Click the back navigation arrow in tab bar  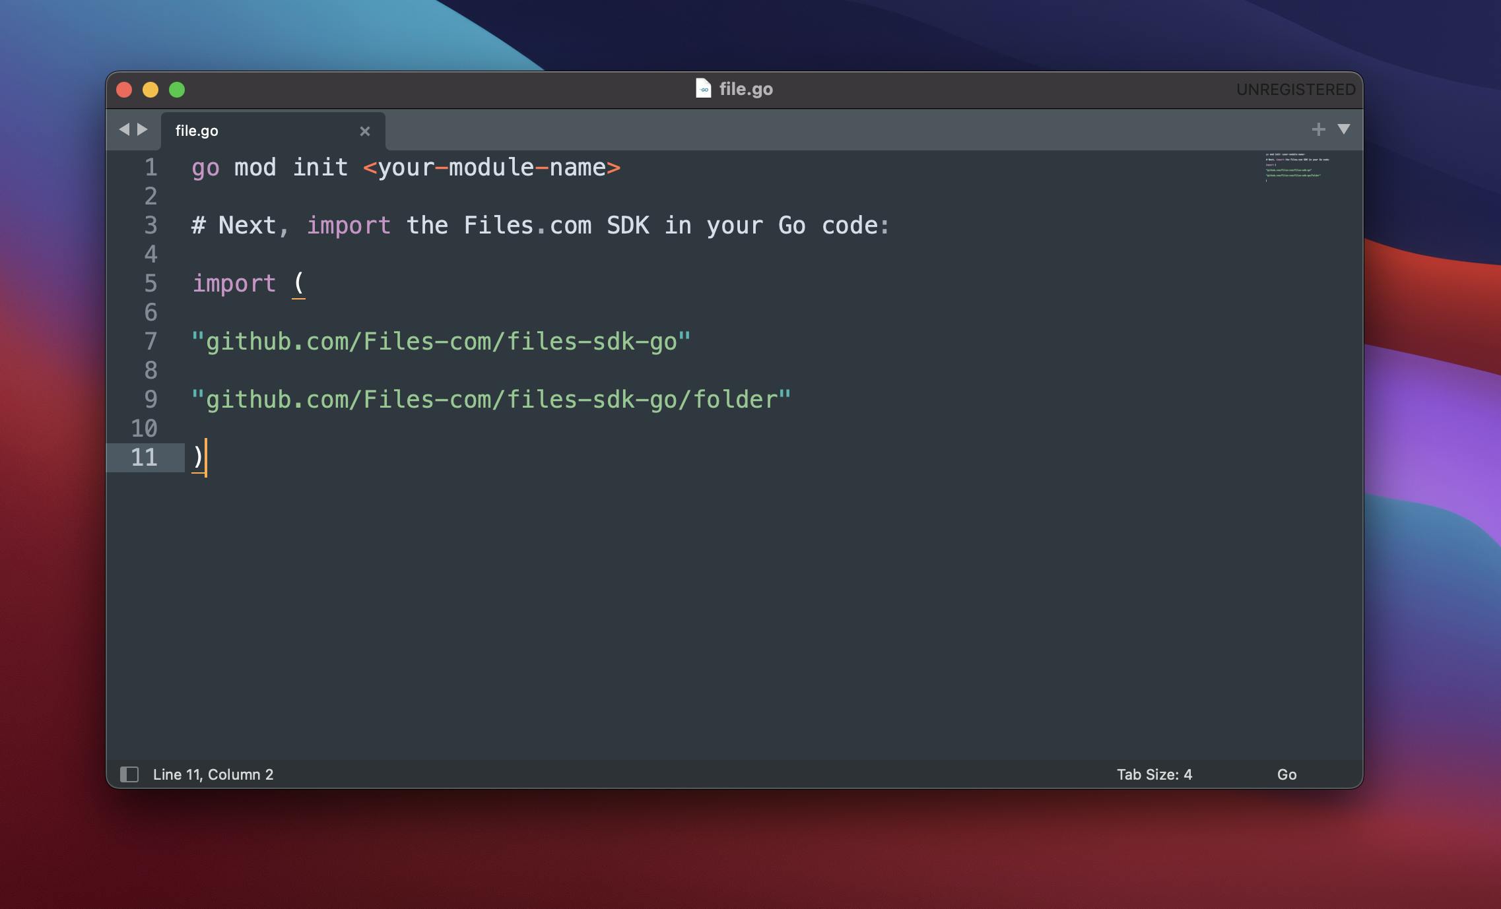point(124,129)
